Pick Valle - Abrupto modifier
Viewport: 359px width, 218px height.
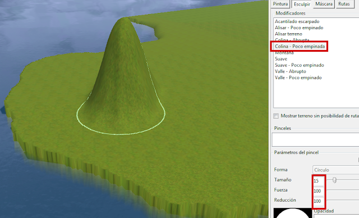[291, 71]
